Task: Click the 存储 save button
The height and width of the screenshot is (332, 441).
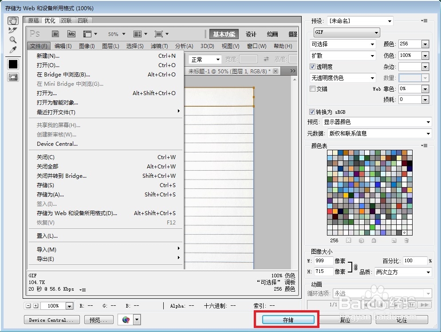Action: (x=288, y=320)
